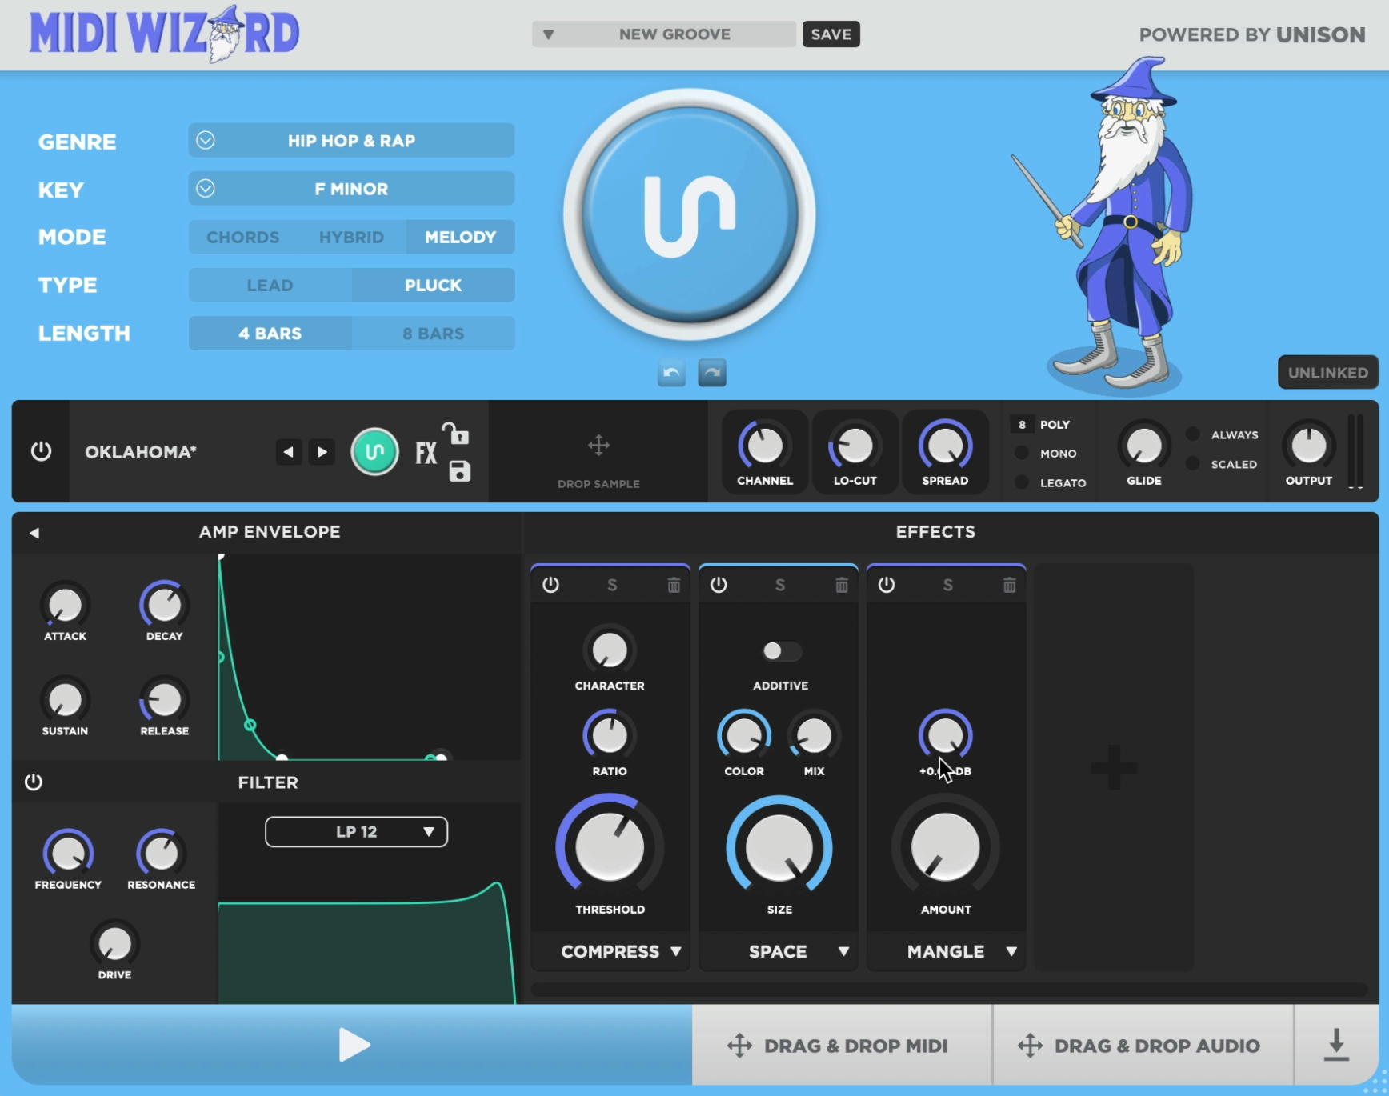Delete the Space effect with trash icon
Screen dimensions: 1389x1096
[842, 586]
